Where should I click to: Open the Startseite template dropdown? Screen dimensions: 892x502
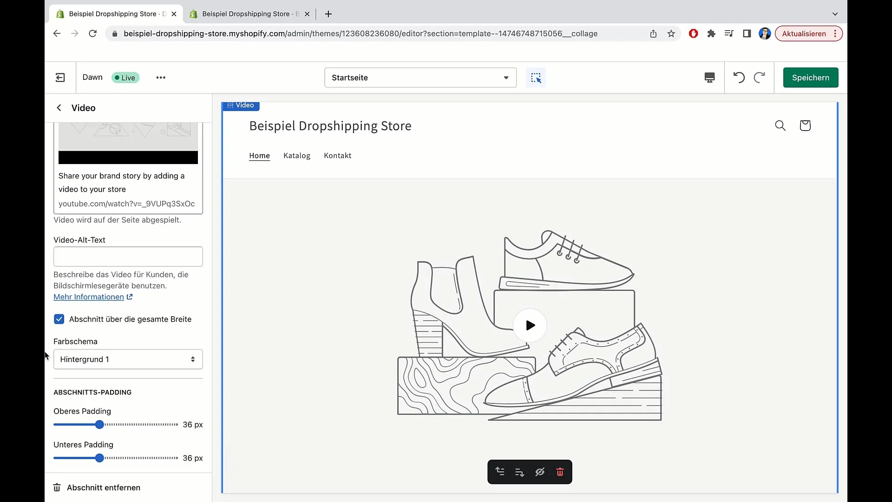tap(420, 78)
